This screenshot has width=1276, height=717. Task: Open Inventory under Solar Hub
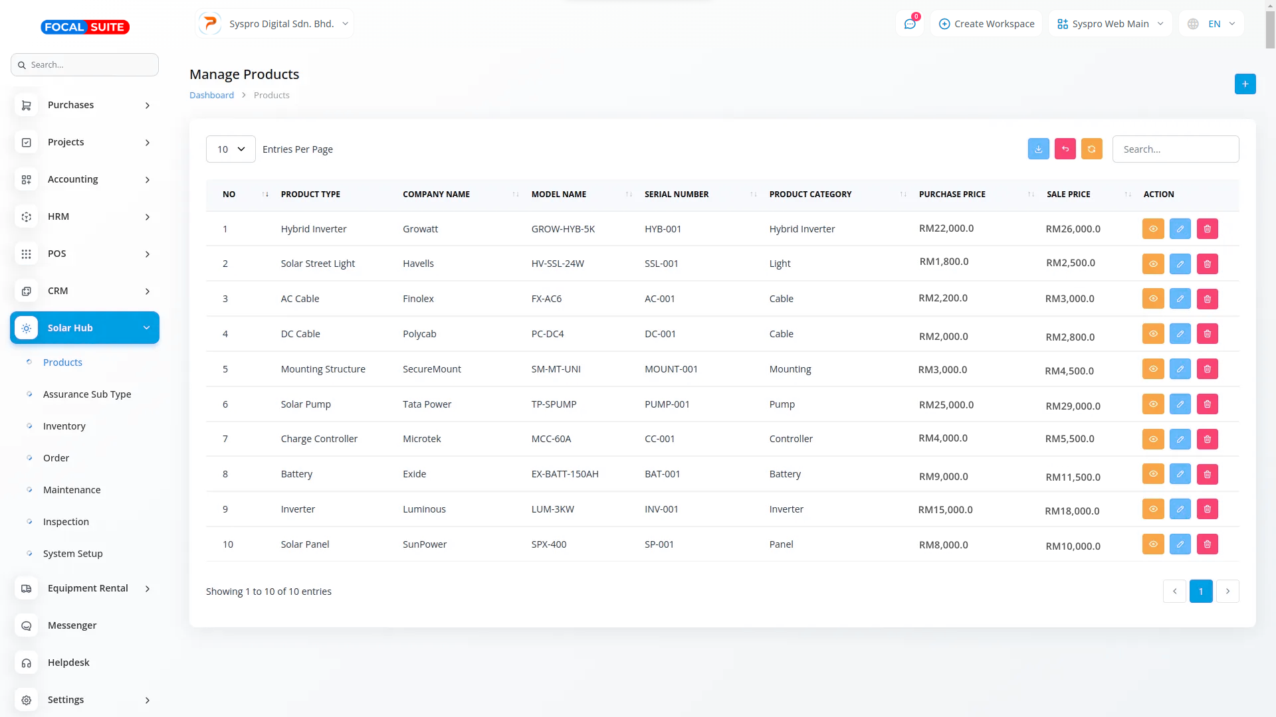tap(64, 426)
